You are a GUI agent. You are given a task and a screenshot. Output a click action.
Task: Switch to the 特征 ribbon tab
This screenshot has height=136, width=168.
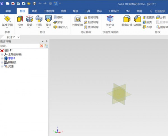[23, 11]
